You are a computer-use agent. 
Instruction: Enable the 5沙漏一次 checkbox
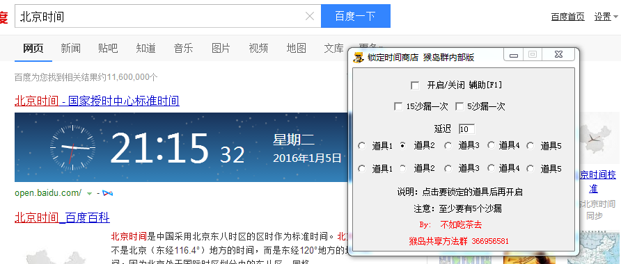pos(459,106)
